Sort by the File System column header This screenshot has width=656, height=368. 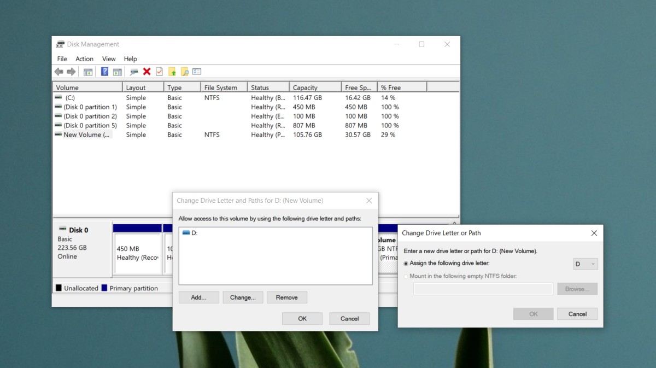tap(224, 87)
